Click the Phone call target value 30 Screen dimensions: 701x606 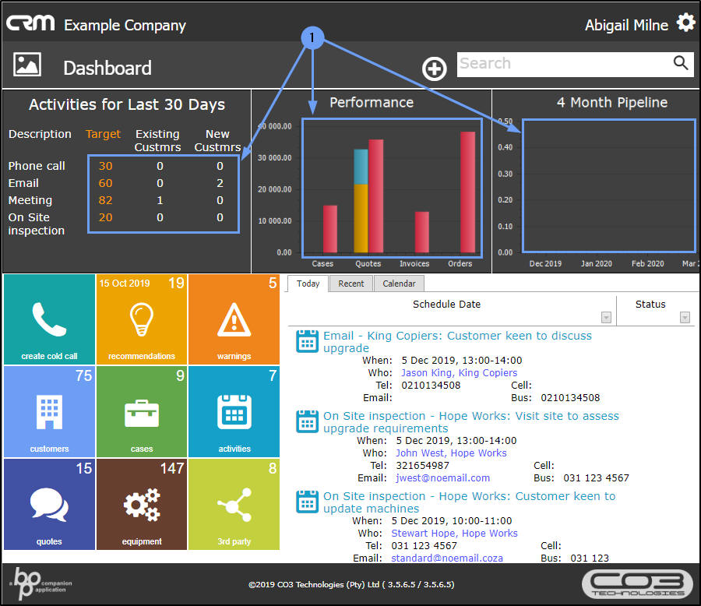pyautogui.click(x=105, y=166)
